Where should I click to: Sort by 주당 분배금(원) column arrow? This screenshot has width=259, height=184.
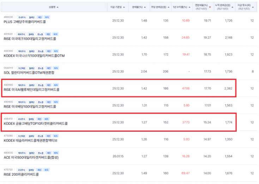[x=168, y=7]
